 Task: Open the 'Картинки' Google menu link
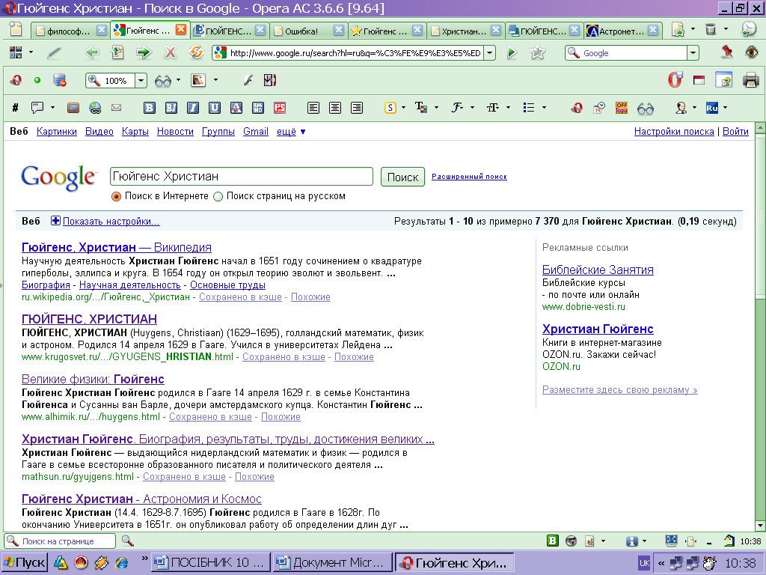(x=57, y=132)
